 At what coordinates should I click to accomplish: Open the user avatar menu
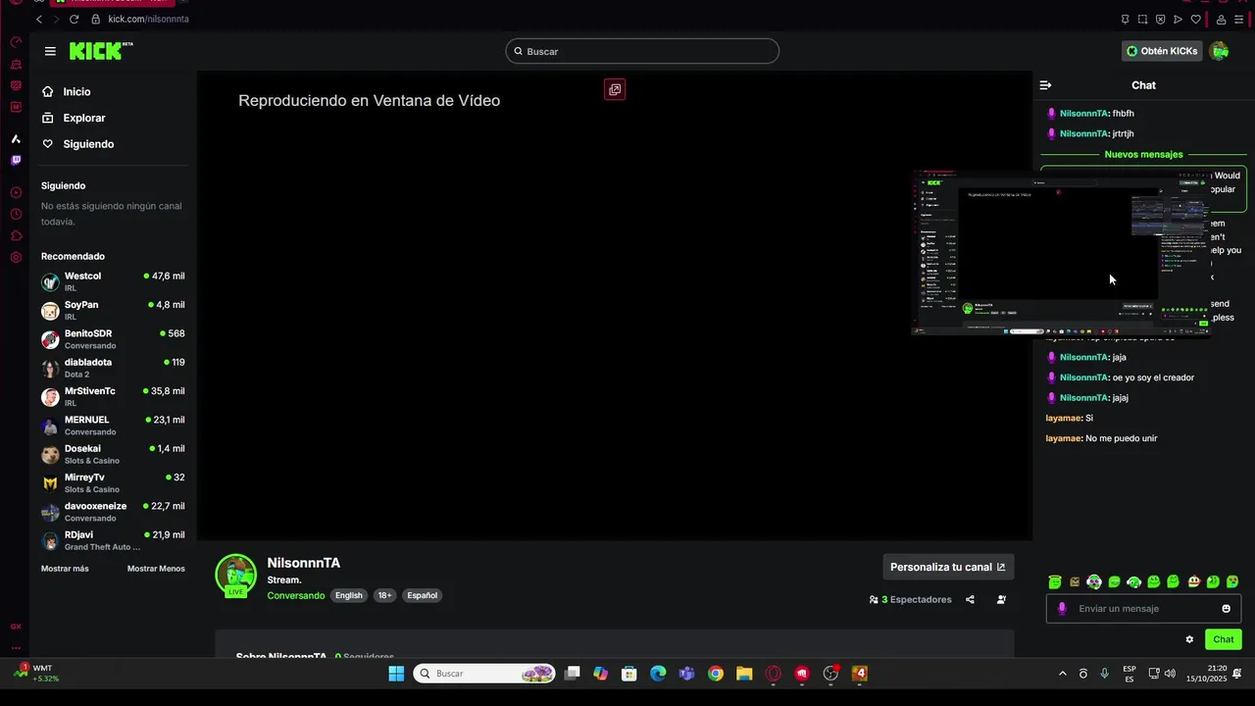pyautogui.click(x=1219, y=51)
